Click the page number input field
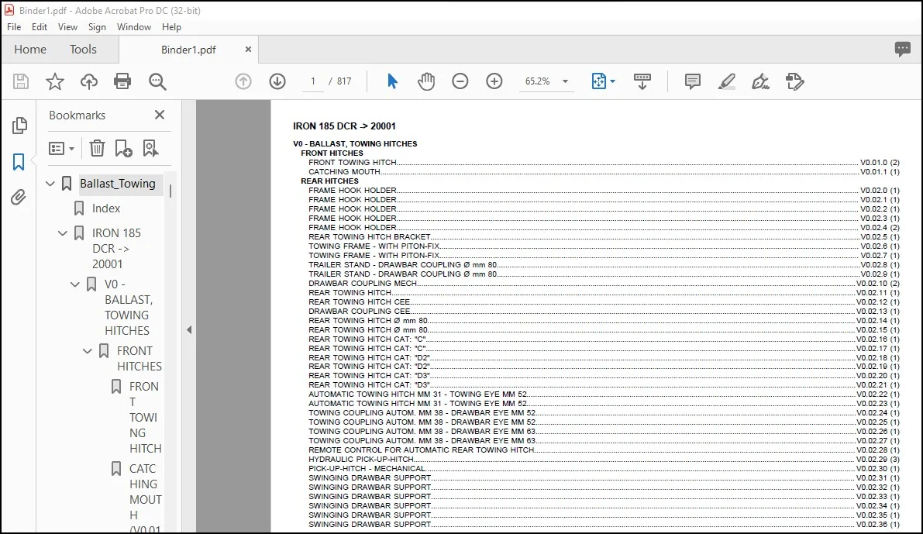The width and height of the screenshot is (923, 534). pyautogui.click(x=312, y=81)
